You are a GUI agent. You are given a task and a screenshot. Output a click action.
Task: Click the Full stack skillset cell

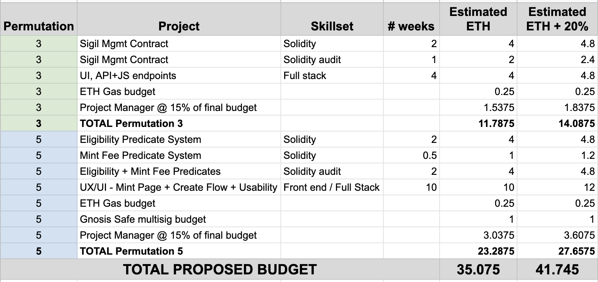point(305,76)
